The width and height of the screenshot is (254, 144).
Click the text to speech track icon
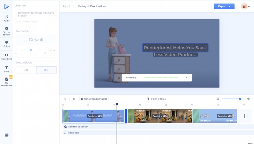pos(65,127)
